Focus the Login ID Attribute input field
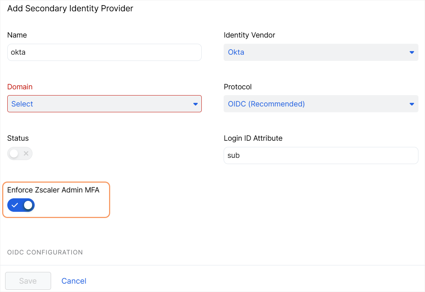 [x=321, y=156]
